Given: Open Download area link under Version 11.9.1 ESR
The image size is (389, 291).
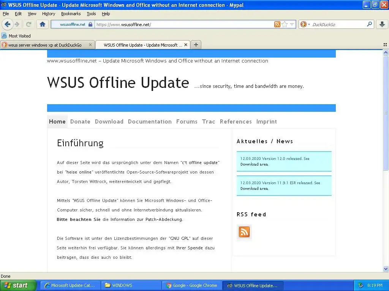Looking at the screenshot, I should 254,189.
